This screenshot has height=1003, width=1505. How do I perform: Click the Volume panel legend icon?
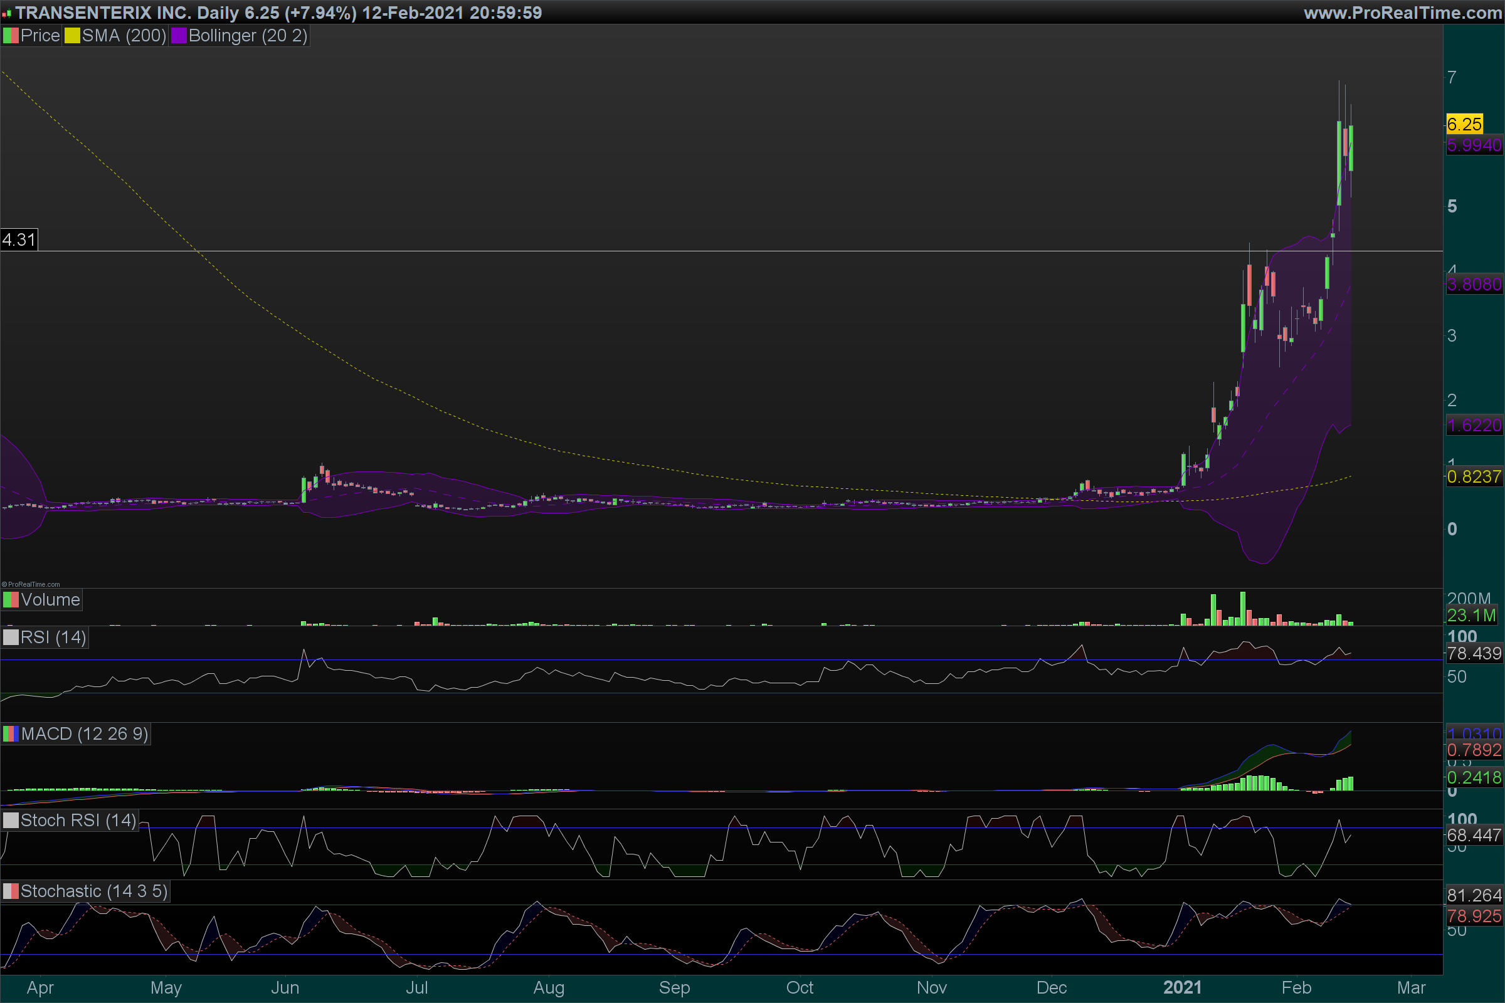tap(11, 600)
